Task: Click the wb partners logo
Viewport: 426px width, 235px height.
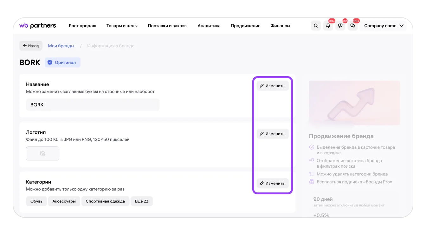Action: tap(38, 26)
